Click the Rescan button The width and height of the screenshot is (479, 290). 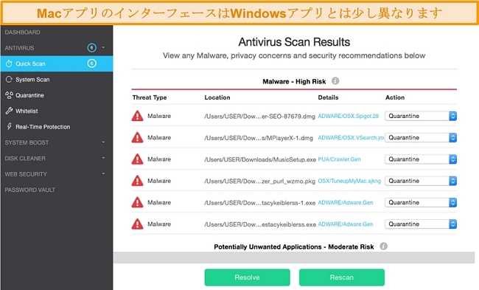[342, 277]
